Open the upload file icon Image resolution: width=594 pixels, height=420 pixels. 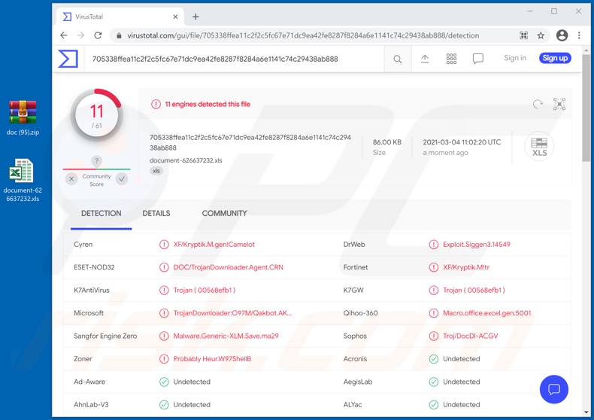(425, 59)
